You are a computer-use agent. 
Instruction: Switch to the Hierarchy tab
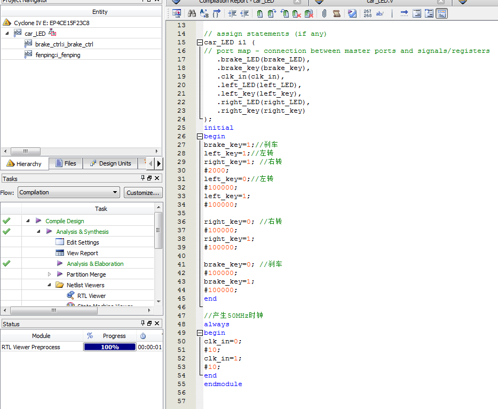25,163
